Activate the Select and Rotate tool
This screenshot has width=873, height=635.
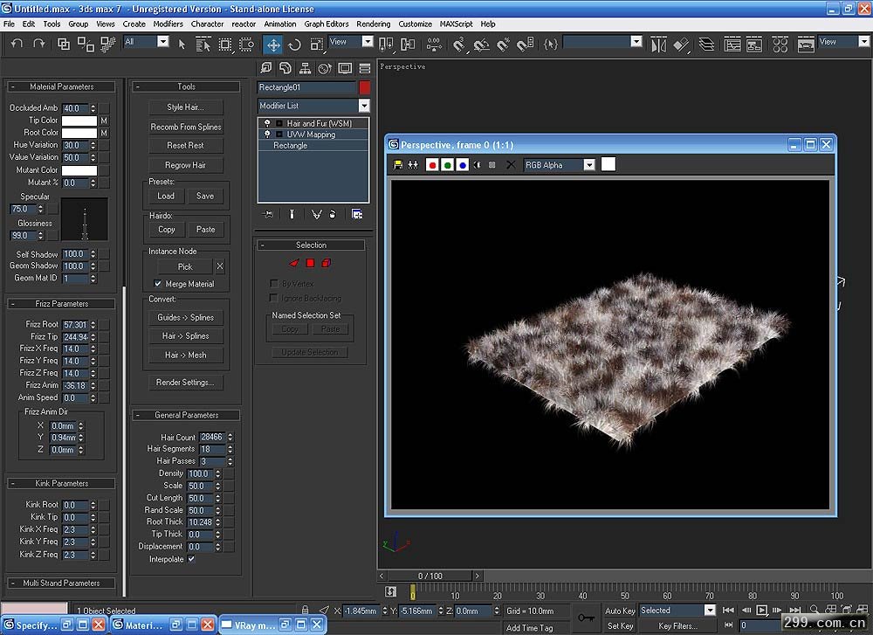(294, 45)
